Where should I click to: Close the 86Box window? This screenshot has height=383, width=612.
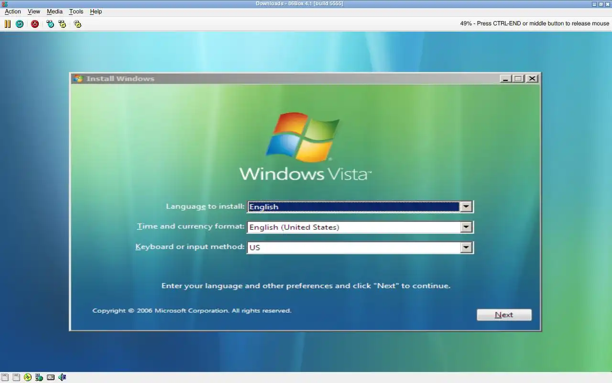tap(608, 4)
